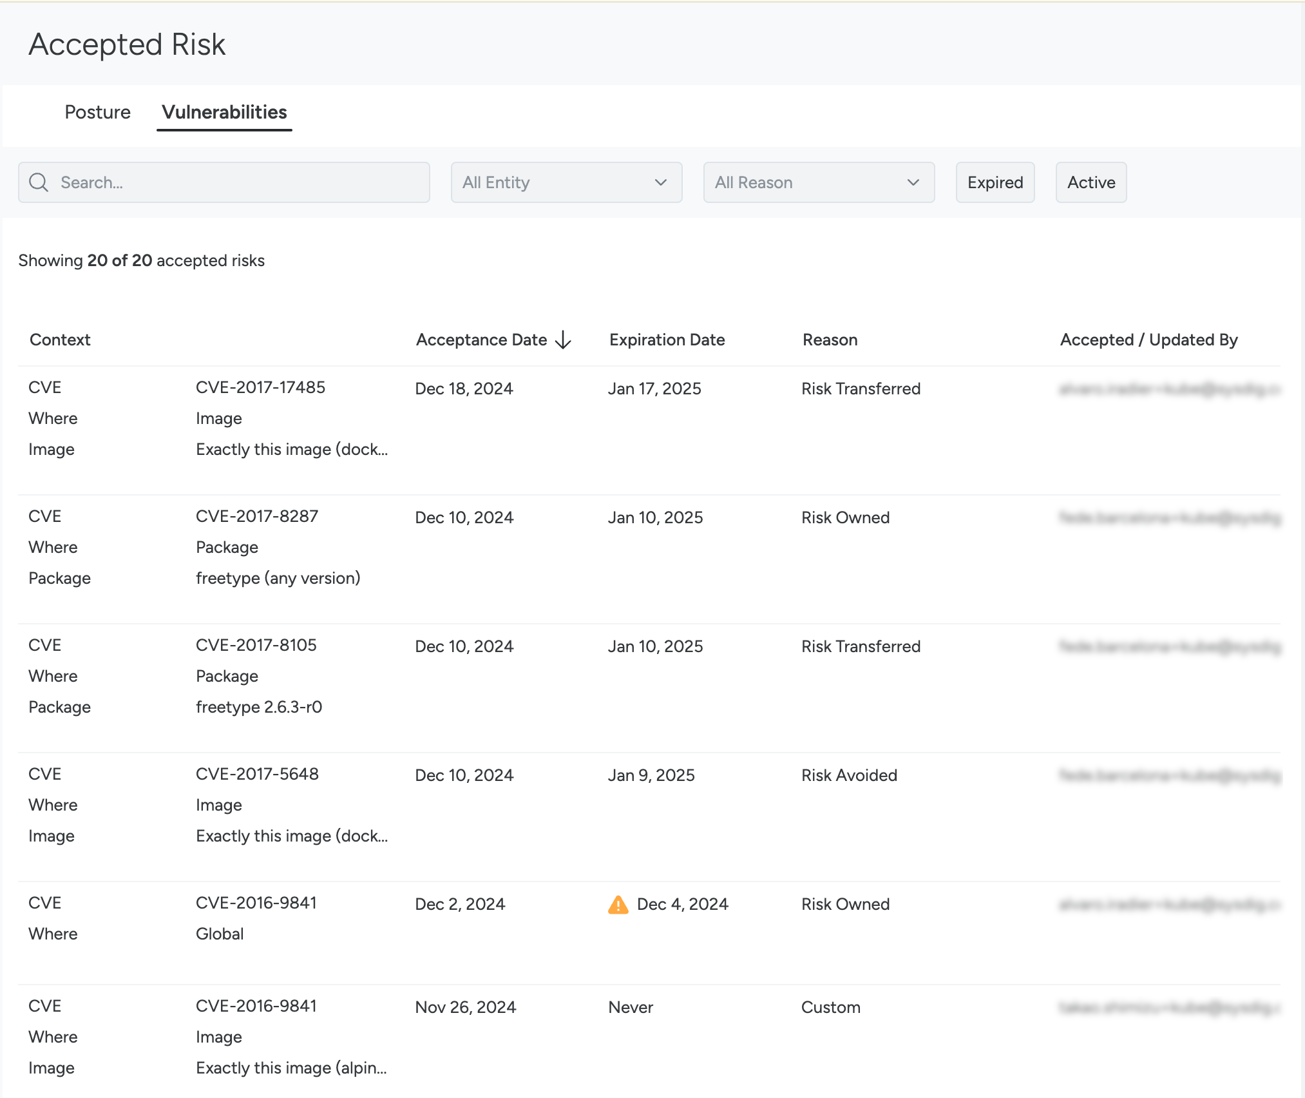
Task: Toggle the Active filter
Action: [x=1091, y=182]
